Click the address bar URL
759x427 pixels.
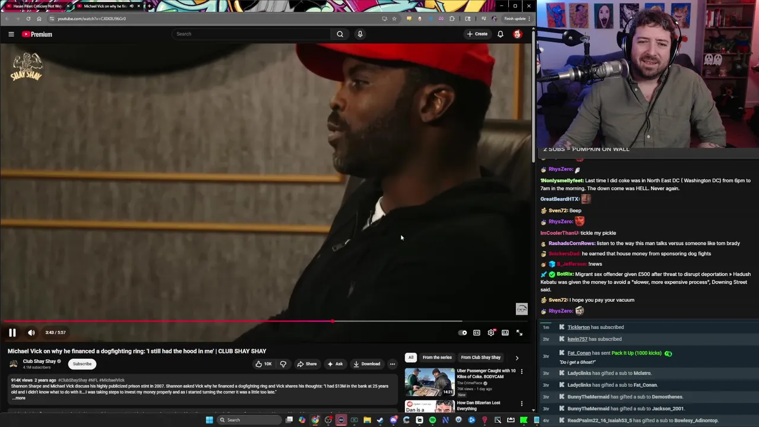pos(91,18)
